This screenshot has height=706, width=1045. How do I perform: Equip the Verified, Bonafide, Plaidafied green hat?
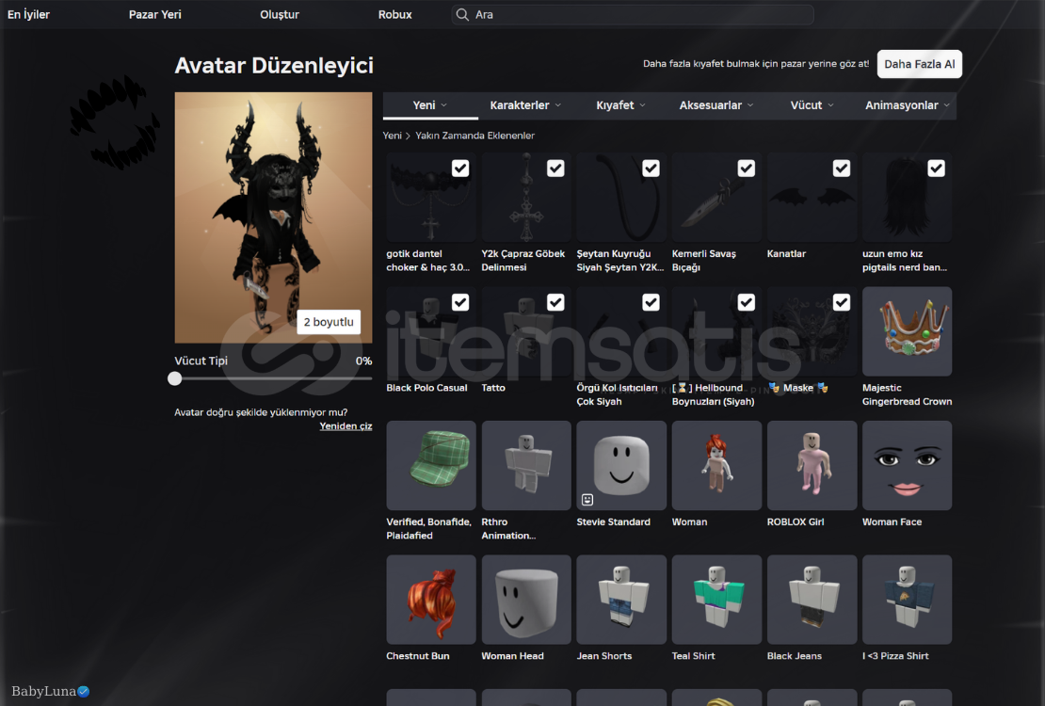tap(430, 465)
